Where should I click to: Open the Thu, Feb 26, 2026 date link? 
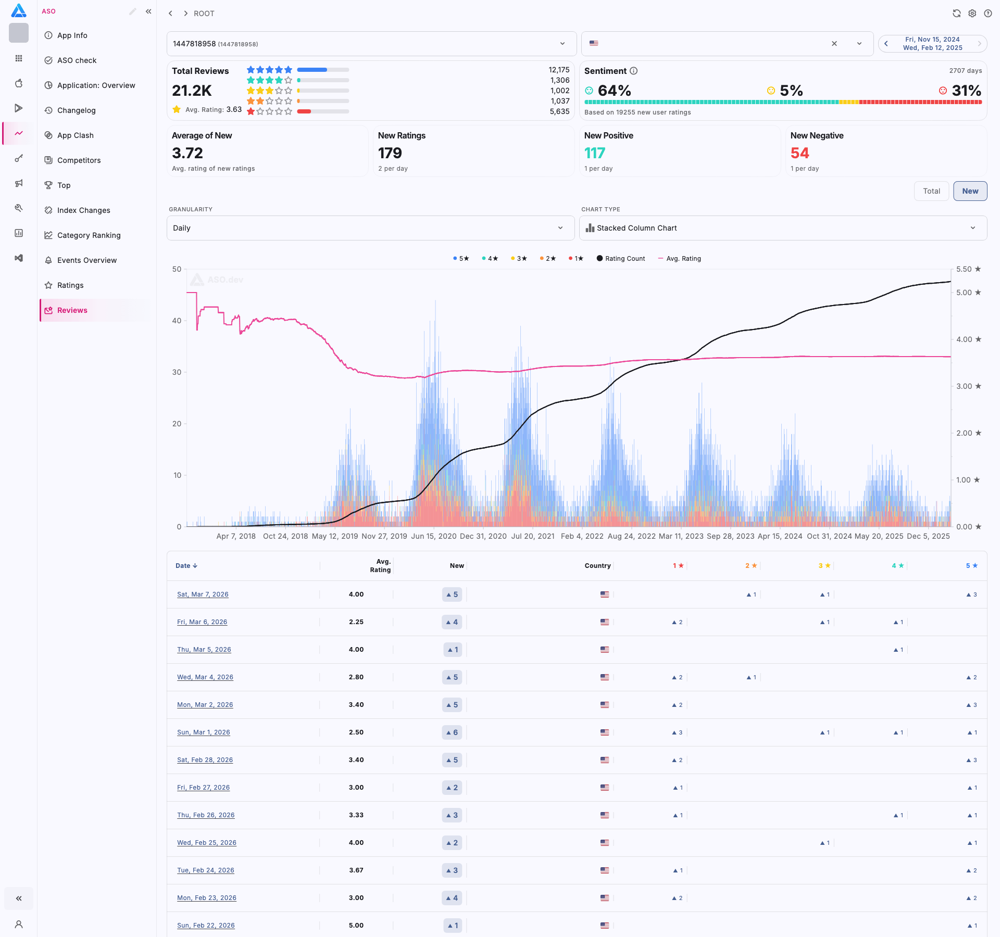206,815
